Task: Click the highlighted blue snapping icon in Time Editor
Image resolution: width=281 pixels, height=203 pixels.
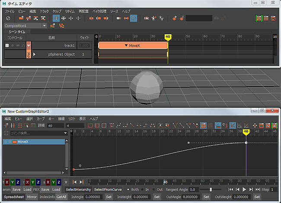Action: (x=134, y=18)
